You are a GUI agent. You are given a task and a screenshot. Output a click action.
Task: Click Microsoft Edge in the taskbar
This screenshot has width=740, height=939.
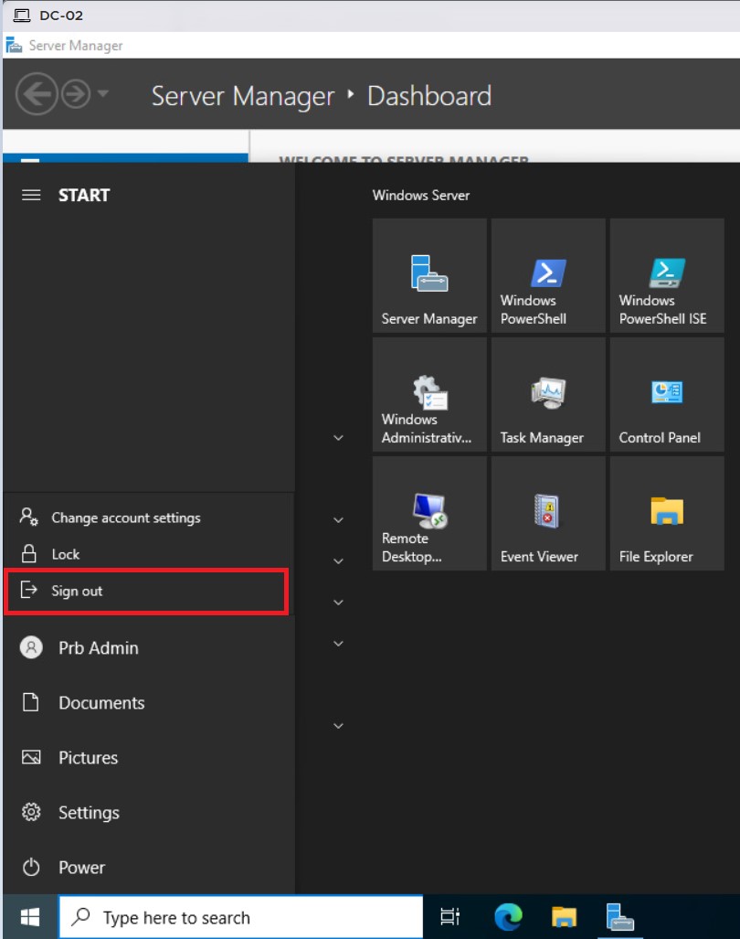pyautogui.click(x=508, y=917)
